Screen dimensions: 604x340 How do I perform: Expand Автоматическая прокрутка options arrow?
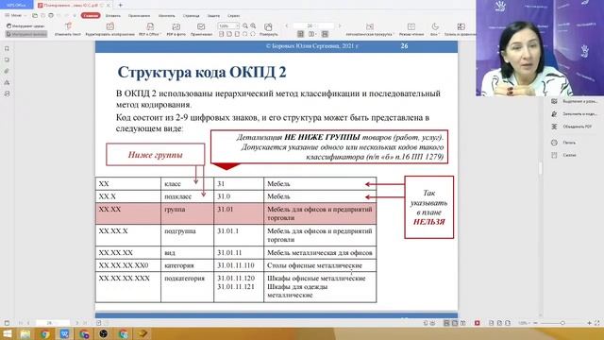[x=394, y=34]
